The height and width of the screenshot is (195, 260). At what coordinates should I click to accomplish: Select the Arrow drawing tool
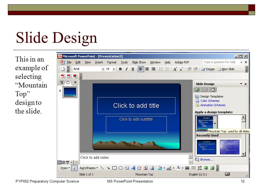[x=108, y=168]
